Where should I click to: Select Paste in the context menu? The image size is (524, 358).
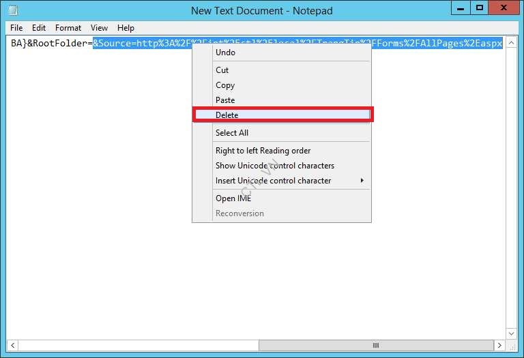[225, 100]
